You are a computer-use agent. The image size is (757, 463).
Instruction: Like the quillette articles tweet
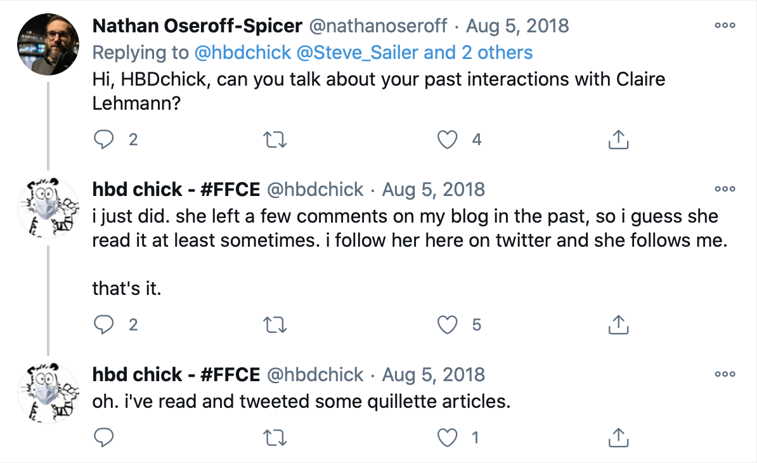[448, 437]
